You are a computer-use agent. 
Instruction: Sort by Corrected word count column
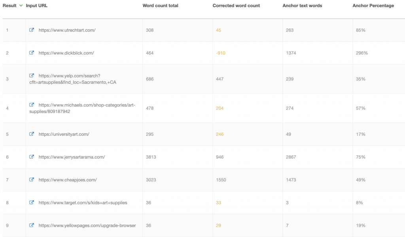coord(236,6)
